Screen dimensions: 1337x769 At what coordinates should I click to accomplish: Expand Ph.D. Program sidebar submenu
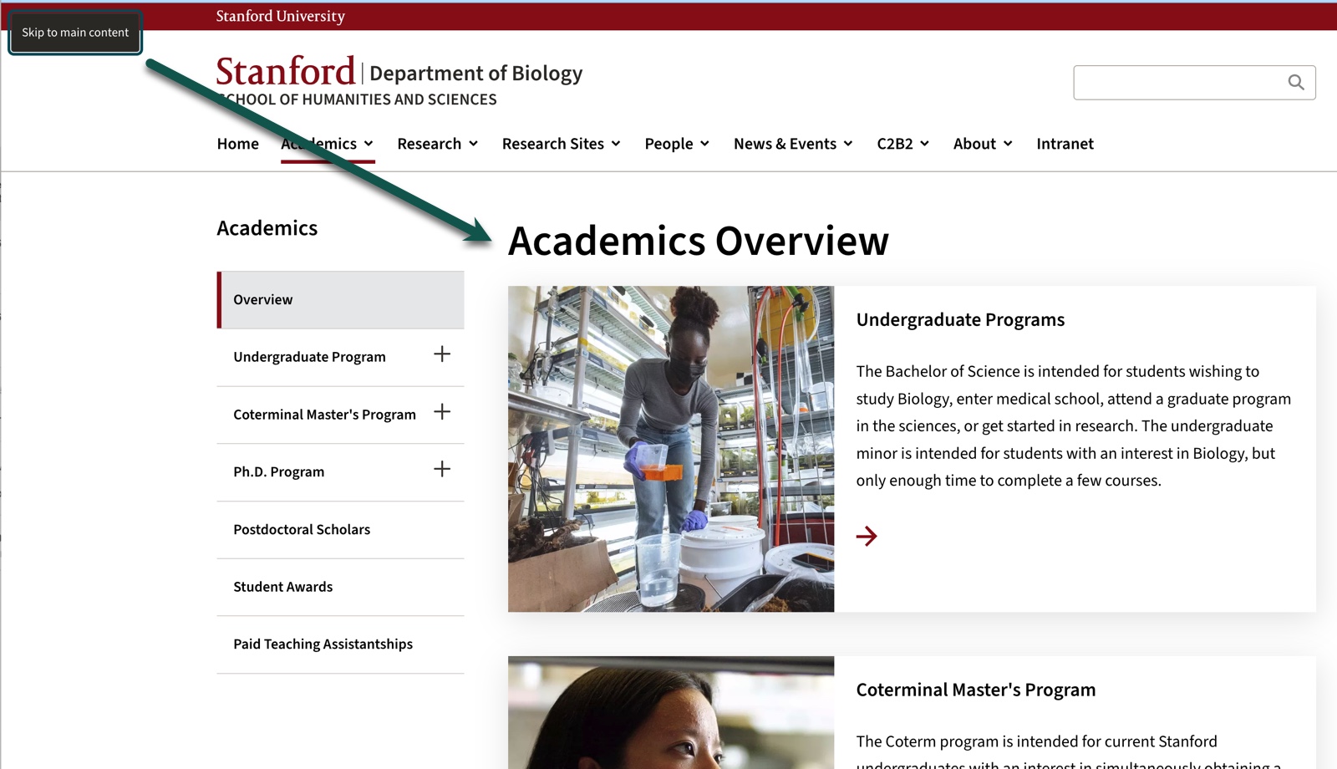[x=442, y=470]
